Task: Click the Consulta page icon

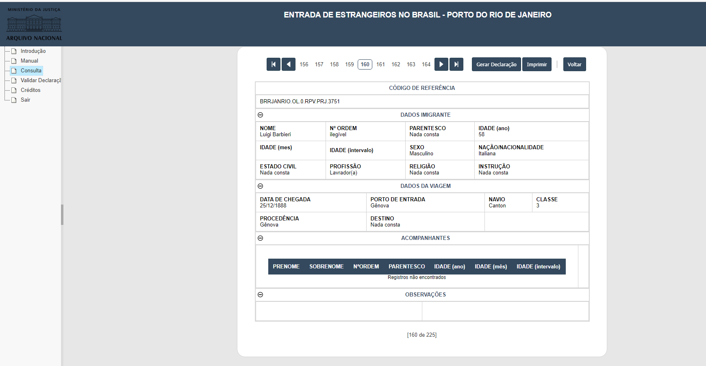Action: [14, 71]
